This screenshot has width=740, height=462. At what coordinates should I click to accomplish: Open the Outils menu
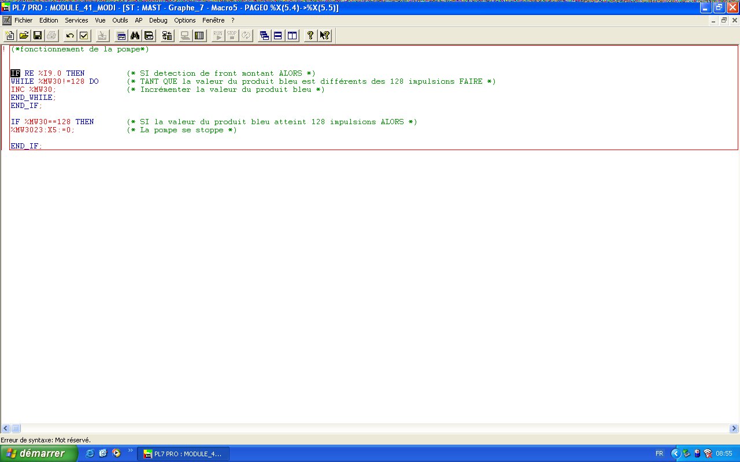point(120,20)
